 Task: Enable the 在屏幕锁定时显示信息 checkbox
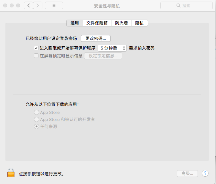pyautogui.click(x=36, y=56)
